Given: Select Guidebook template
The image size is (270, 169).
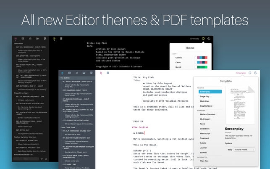Looking at the screenshot, I should 204,129.
